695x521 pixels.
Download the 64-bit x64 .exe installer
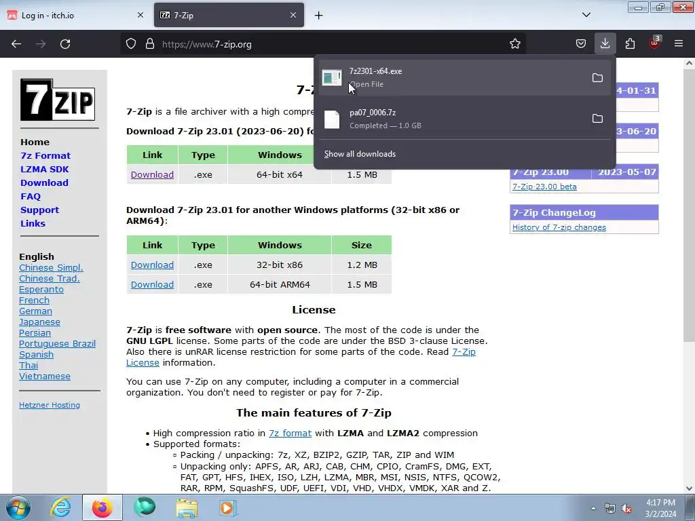click(152, 174)
